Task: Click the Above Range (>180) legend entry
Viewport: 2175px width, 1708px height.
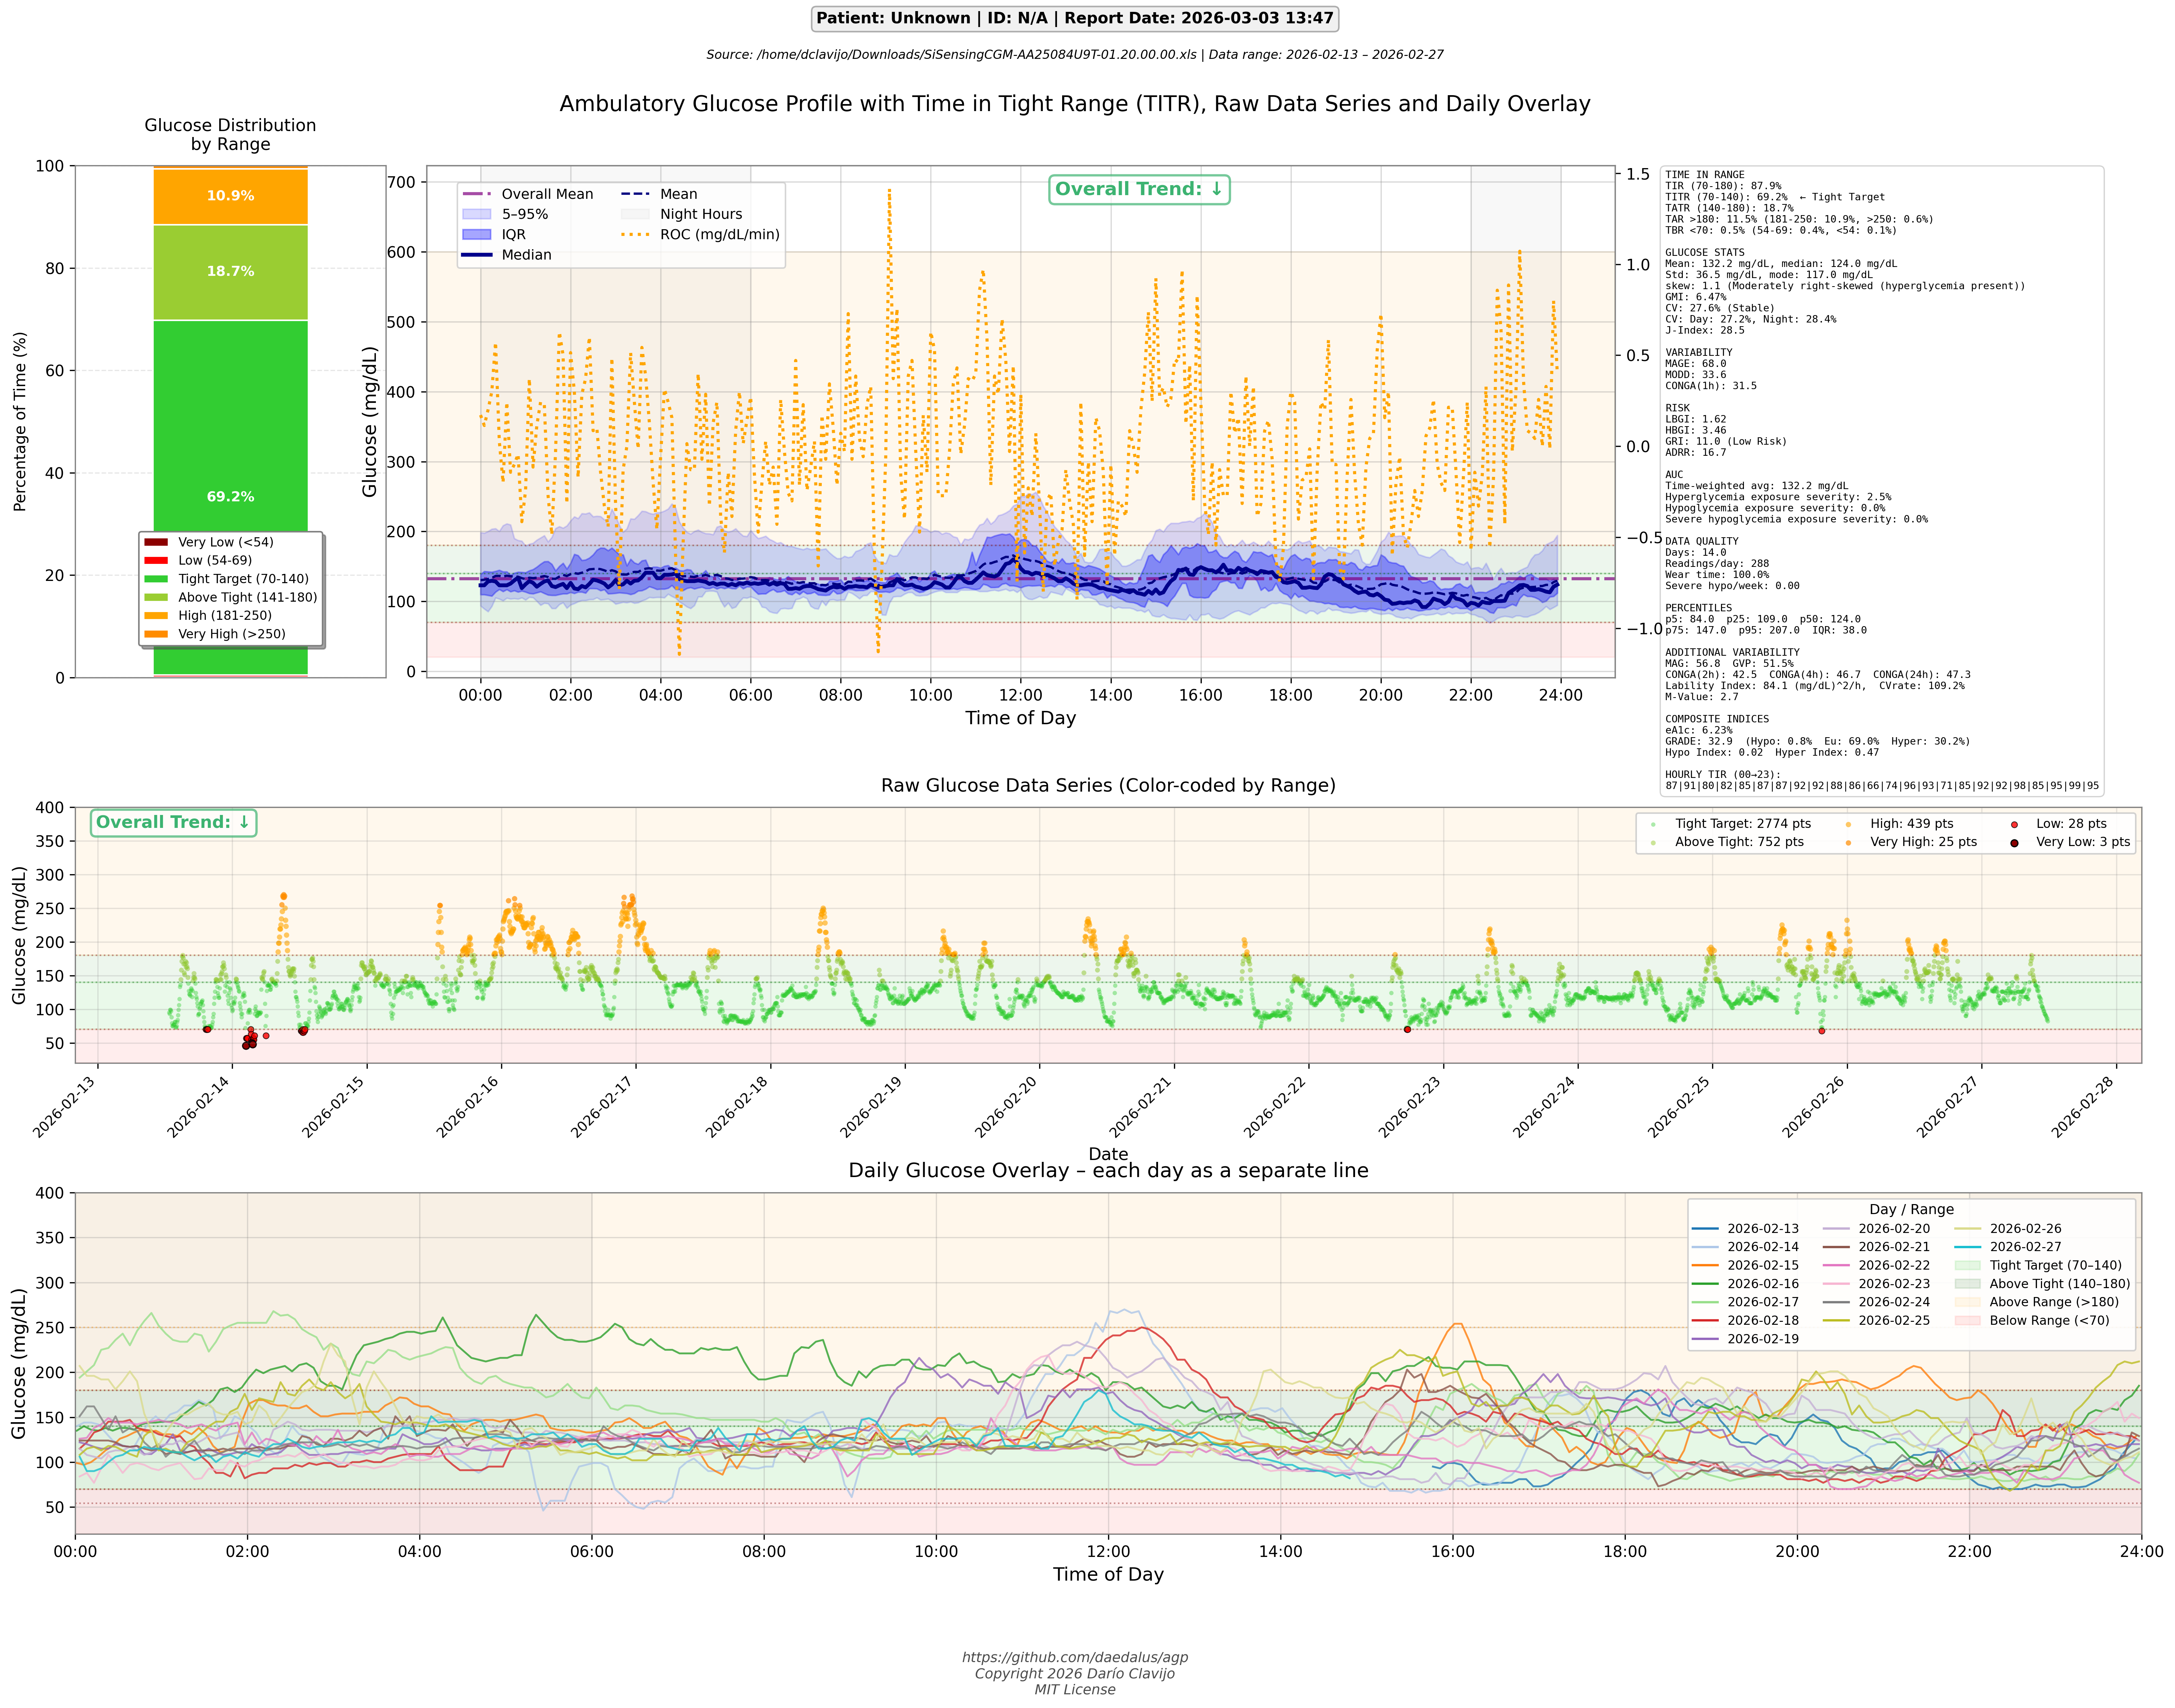Action: coord(2036,1302)
